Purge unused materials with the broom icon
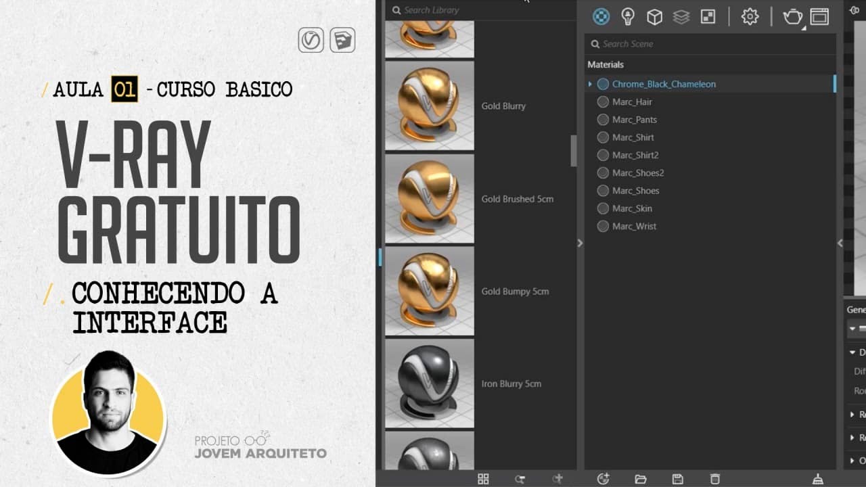The image size is (866, 487). tap(818, 479)
